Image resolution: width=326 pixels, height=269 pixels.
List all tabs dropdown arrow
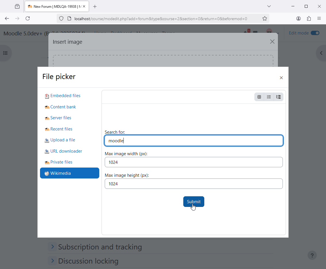tap(269, 6)
